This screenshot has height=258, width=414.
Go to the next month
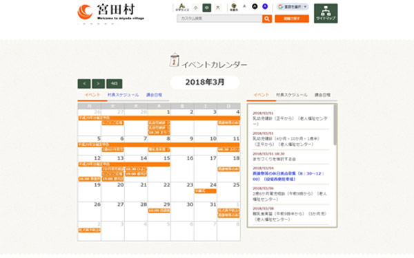(x=98, y=84)
